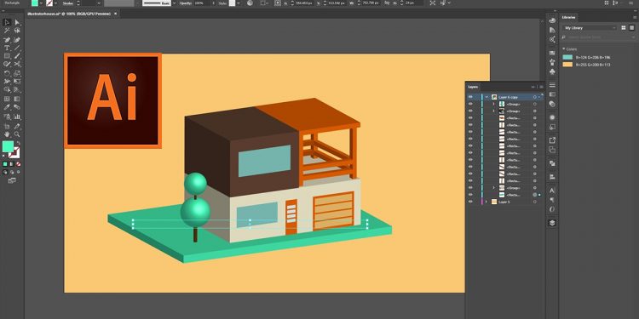
Task: Select the Shaper tool
Action: click(7, 64)
